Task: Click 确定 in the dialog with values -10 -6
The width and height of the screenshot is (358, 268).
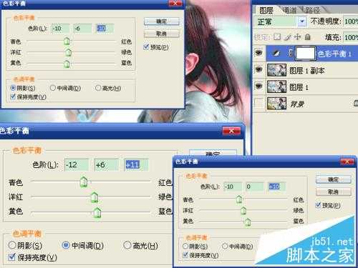Action: (x=162, y=21)
